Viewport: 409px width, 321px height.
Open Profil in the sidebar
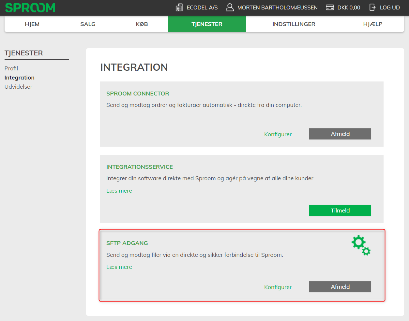pos(11,68)
